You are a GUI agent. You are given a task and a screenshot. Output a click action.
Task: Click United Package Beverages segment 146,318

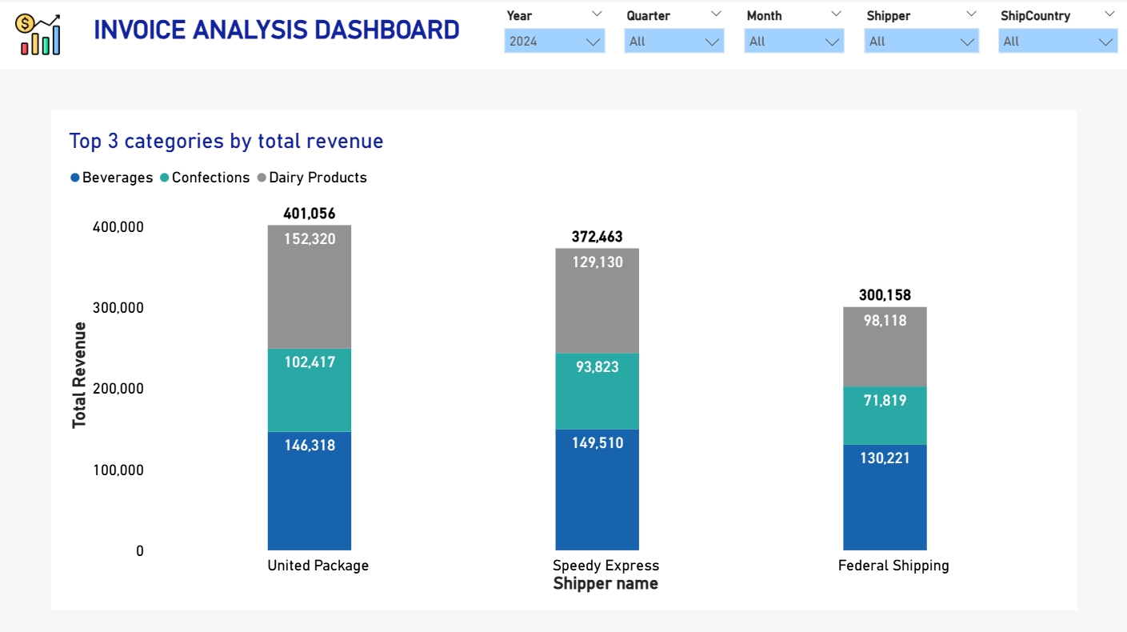coord(310,491)
